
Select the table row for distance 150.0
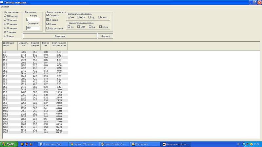[x=35, y=132]
